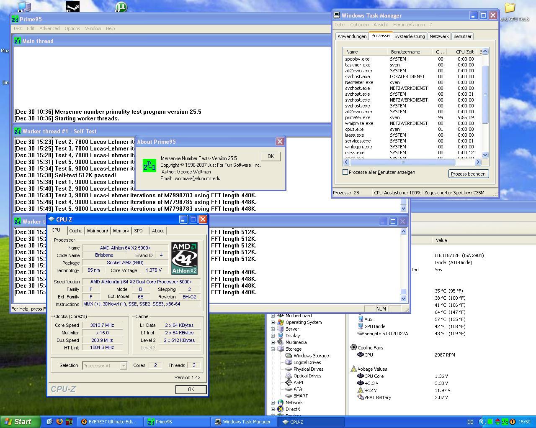The width and height of the screenshot is (536, 428).
Task: Click the Prime95 tray icon
Action: point(505,422)
